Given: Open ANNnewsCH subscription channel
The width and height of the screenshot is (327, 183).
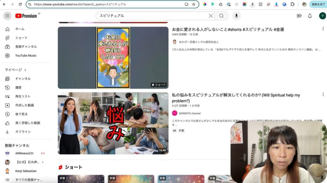Looking at the screenshot, I should [x=24, y=153].
